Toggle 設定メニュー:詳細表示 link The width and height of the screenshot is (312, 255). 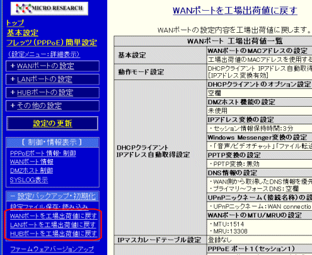point(43,54)
